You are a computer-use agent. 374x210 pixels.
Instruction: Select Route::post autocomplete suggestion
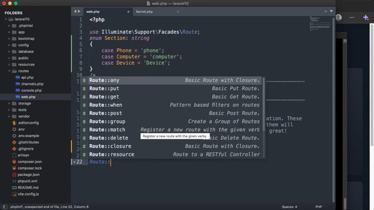171,113
